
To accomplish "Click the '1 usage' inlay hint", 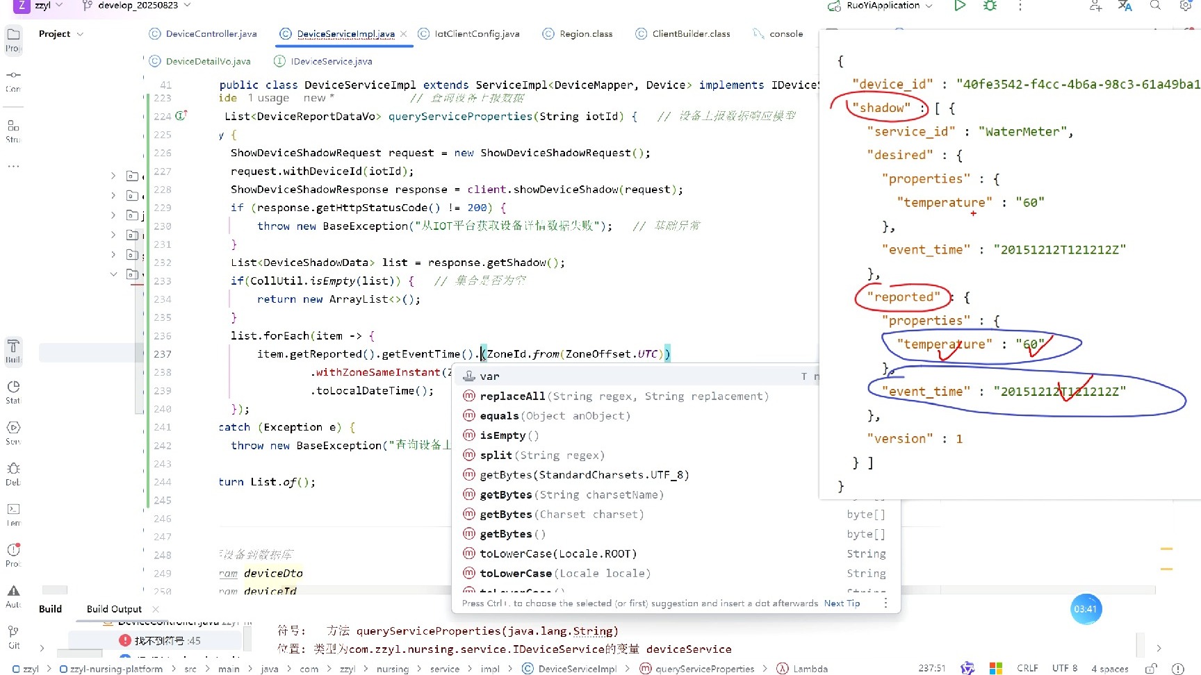I will pos(268,98).
